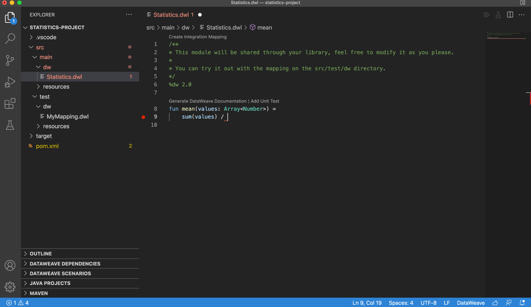This screenshot has width=531, height=307.
Task: Open the Source Control view
Action: [10, 60]
